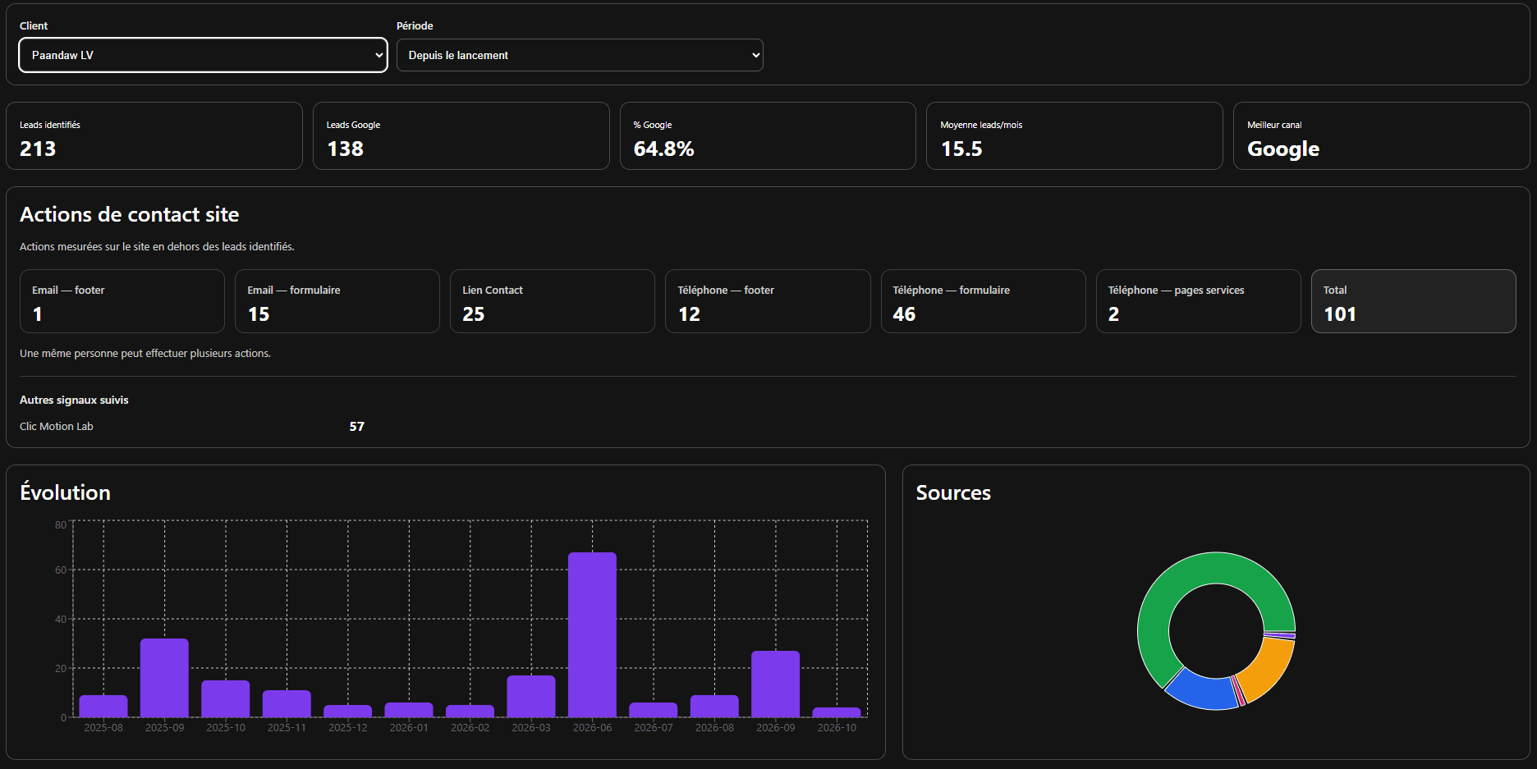This screenshot has width=1537, height=769.
Task: Select the Meilleur canal value Google
Action: 1283,149
